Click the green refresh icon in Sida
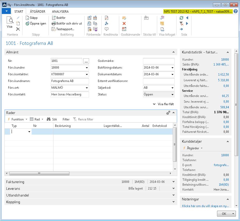240x221 pixels. tap(181, 18)
